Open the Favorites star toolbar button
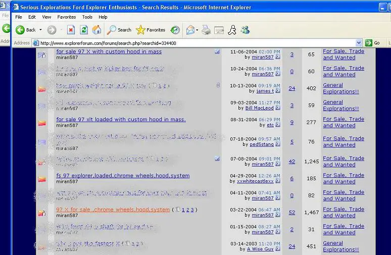The height and width of the screenshot is (255, 391). pyautogui.click(x=151, y=30)
